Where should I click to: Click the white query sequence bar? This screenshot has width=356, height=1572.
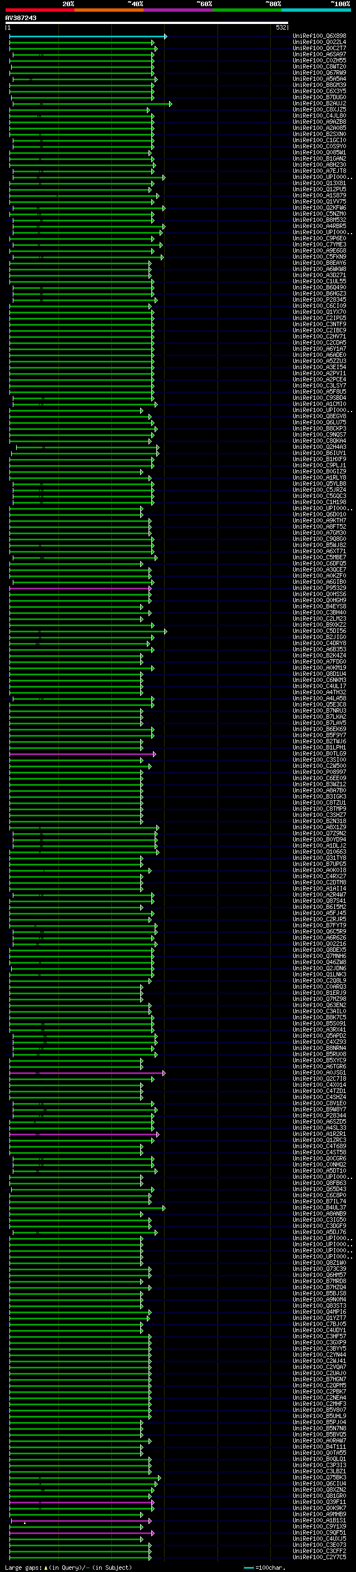(x=147, y=23)
